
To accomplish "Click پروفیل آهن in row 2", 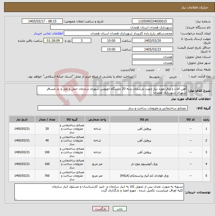I will tap(144, 140).
